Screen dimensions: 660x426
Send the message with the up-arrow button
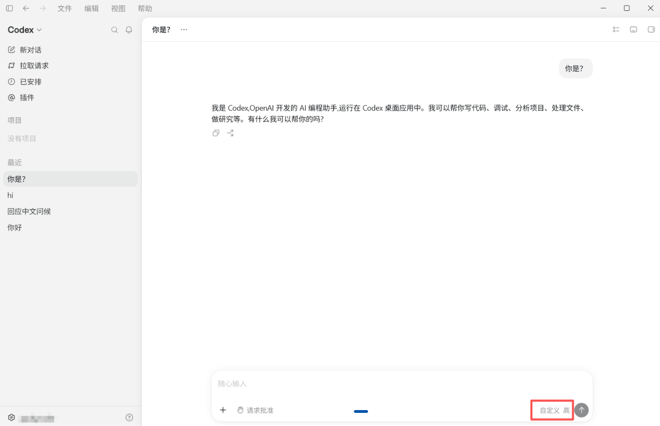(x=582, y=410)
